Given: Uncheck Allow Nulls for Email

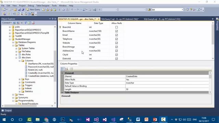Looking at the screenshot, I should pyautogui.click(x=116, y=35).
